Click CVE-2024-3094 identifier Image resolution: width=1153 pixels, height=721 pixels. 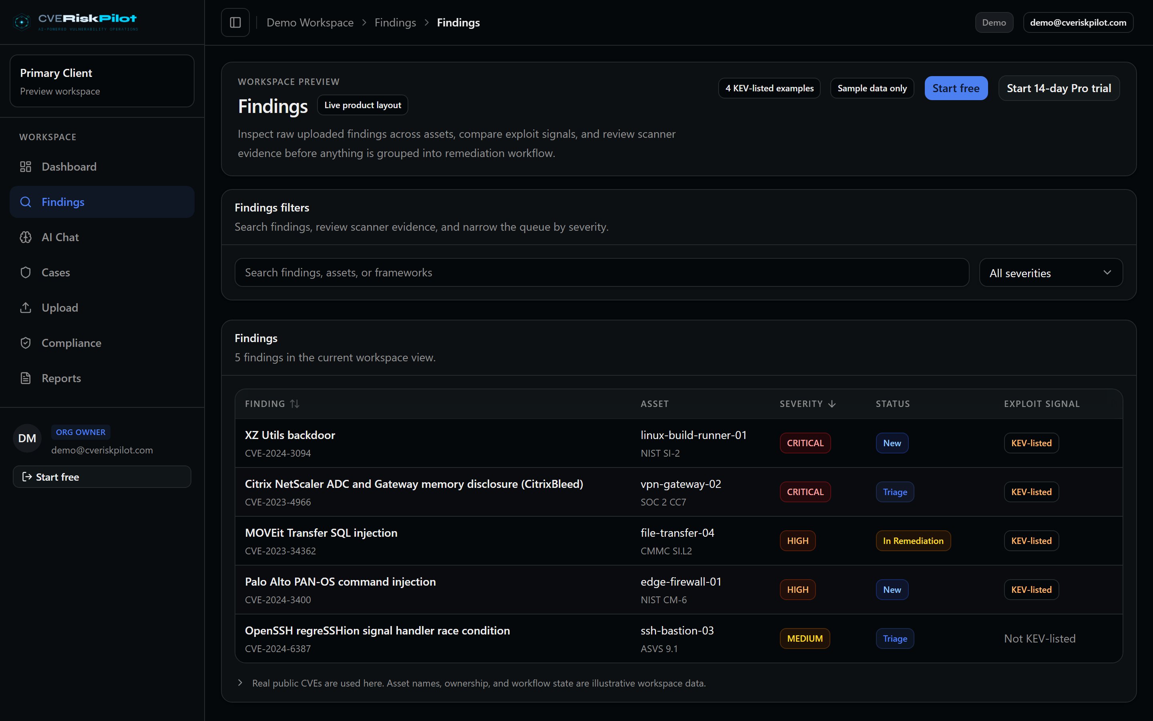point(278,453)
